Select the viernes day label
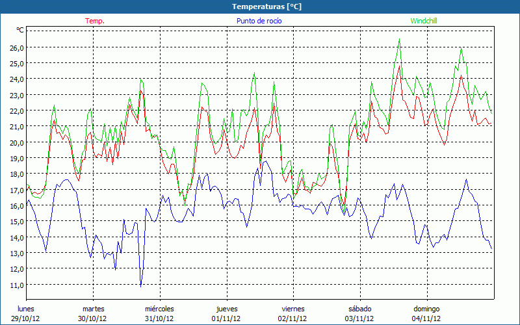520x325 pixels. pos(293,309)
